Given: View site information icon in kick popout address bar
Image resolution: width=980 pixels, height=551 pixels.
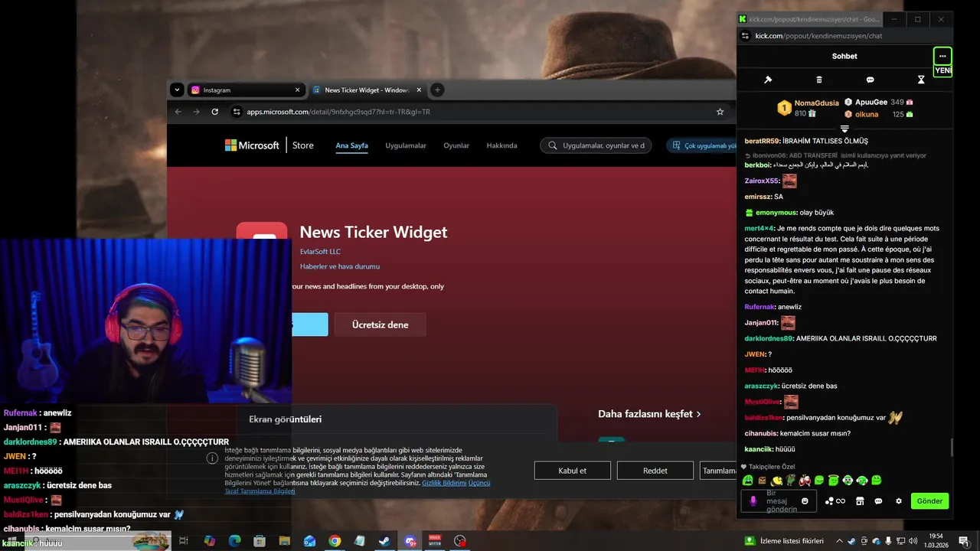Looking at the screenshot, I should point(745,36).
